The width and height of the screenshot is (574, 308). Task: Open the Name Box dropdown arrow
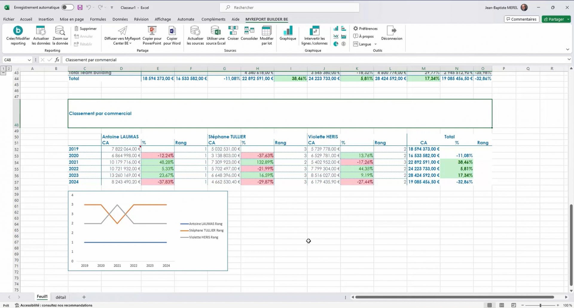[29, 60]
